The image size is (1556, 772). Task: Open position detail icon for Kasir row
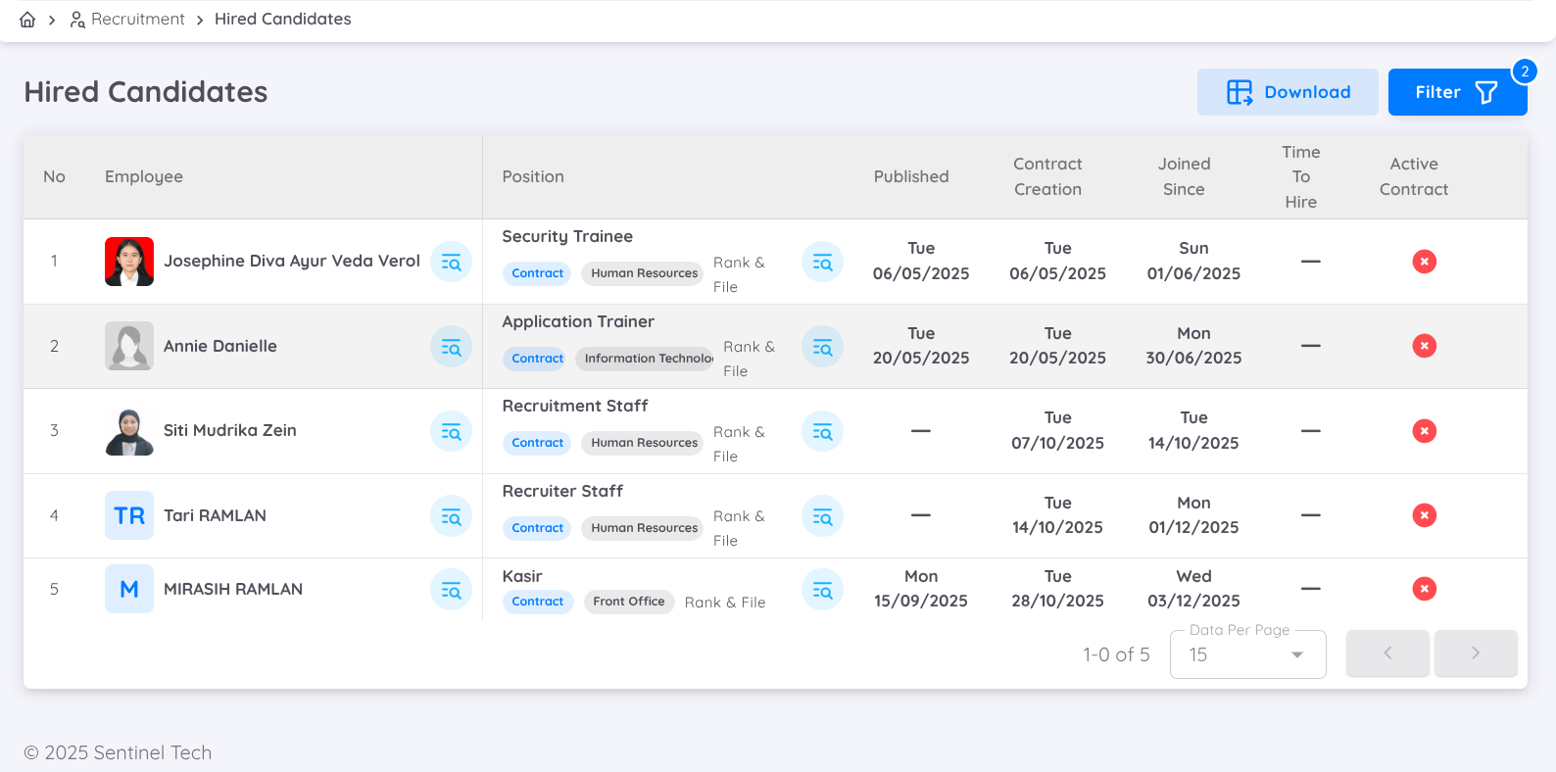click(x=822, y=590)
